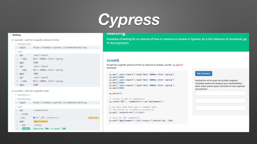Viewport: 257px width, 144px height.
Task: Click the cy.wait('@getComment') code line
Action: (x=141, y=121)
